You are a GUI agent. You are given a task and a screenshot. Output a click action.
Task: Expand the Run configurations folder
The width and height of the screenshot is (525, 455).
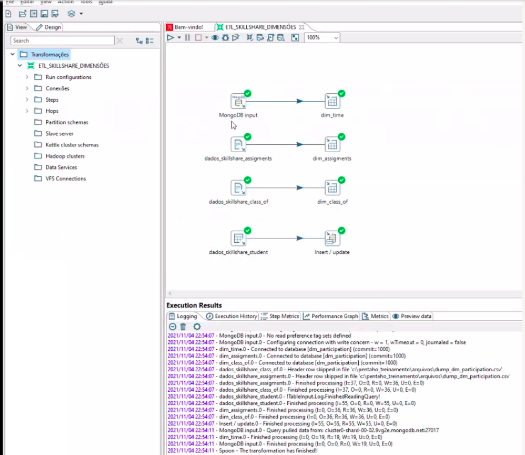coord(27,77)
